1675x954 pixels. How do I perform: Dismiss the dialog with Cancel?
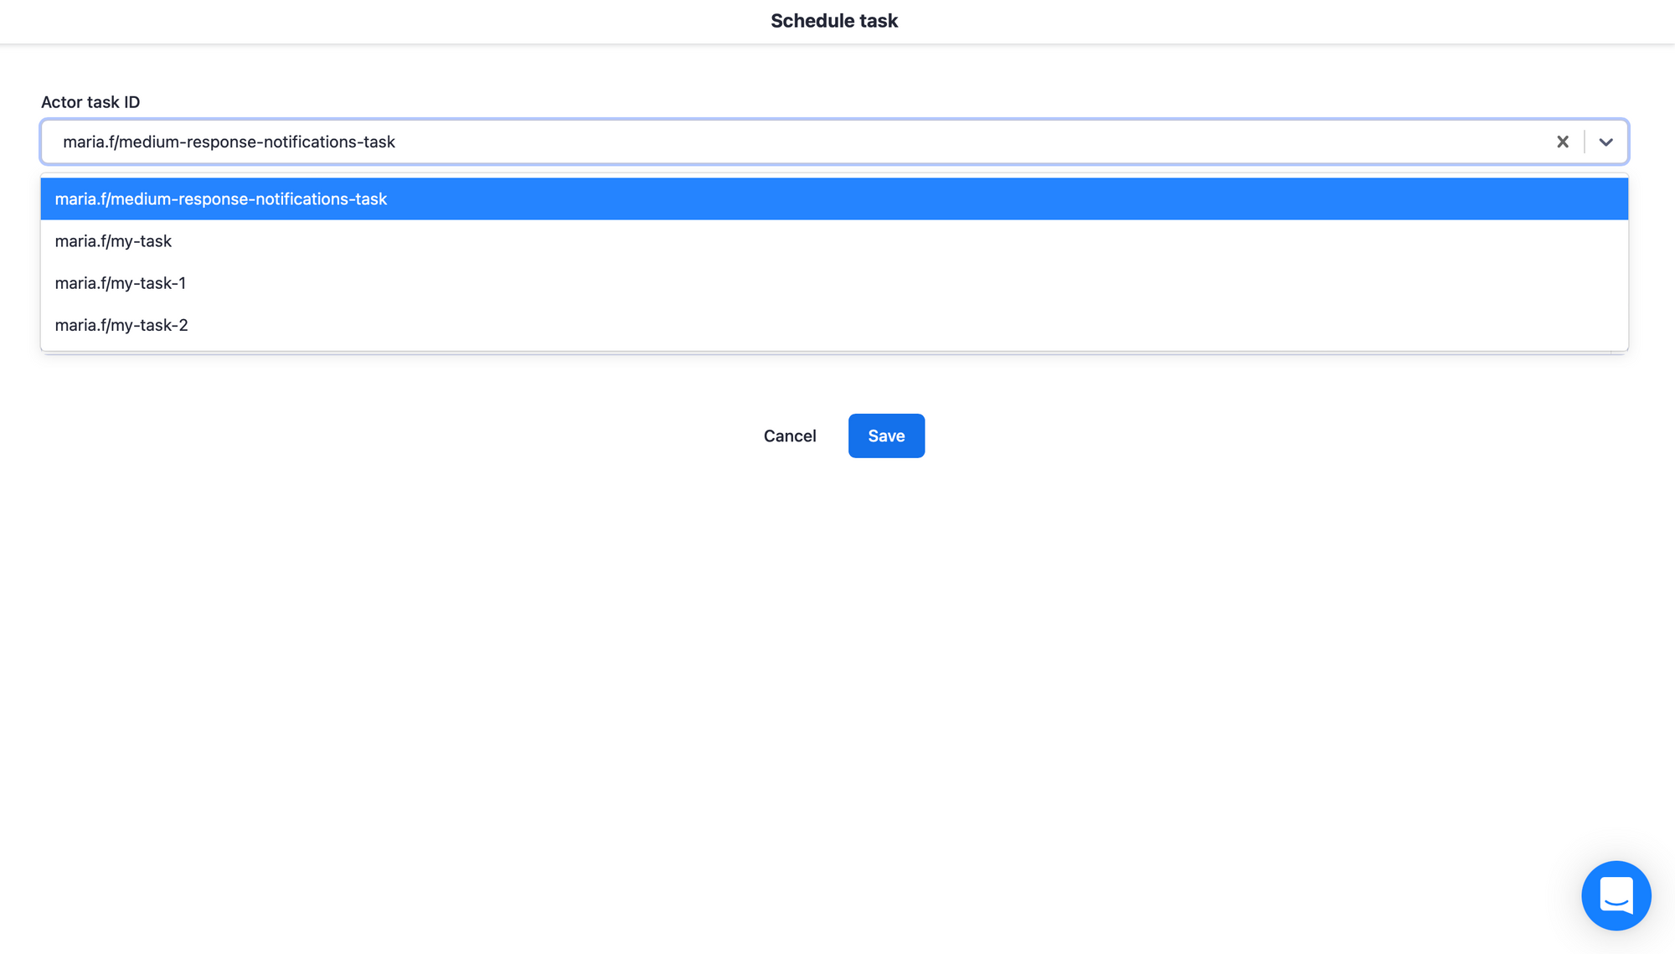pos(789,436)
